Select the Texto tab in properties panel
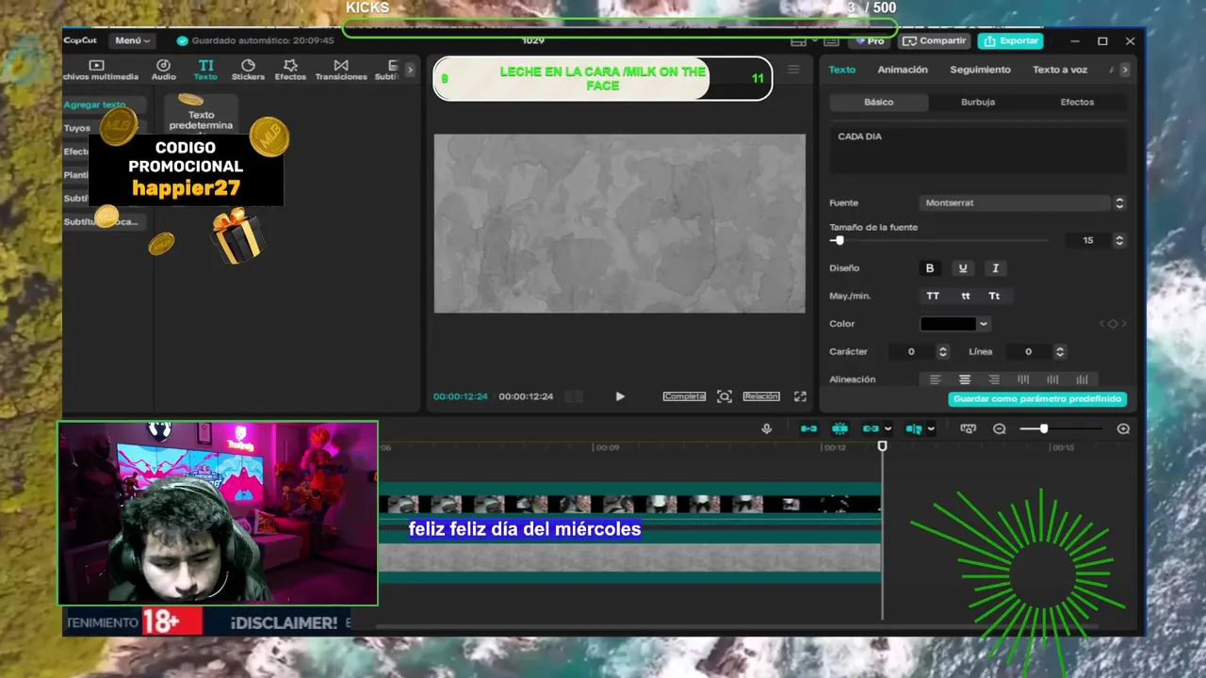 pos(842,70)
